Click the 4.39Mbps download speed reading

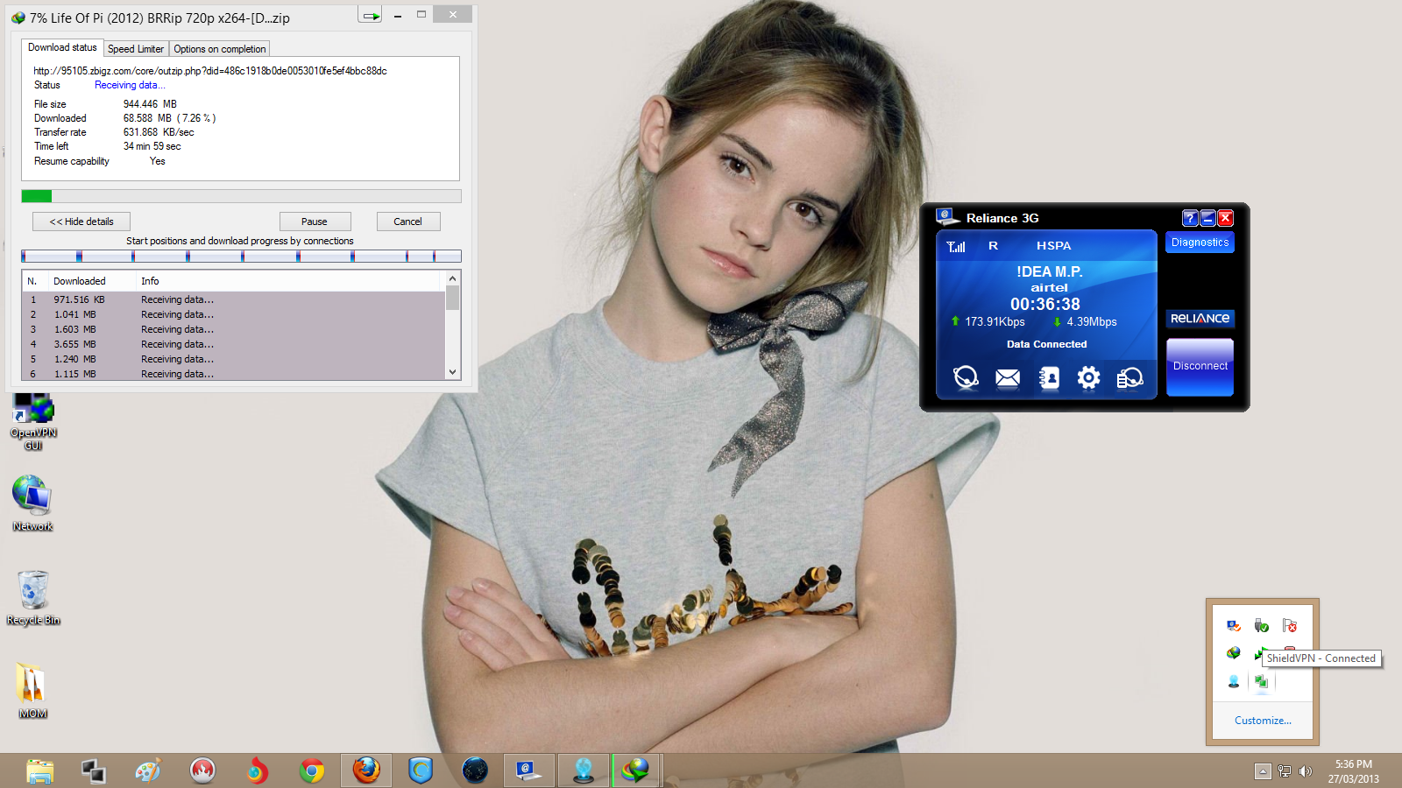[x=1092, y=321]
